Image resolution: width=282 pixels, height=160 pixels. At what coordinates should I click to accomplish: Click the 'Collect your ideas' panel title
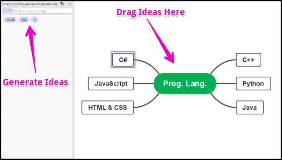(30, 4)
